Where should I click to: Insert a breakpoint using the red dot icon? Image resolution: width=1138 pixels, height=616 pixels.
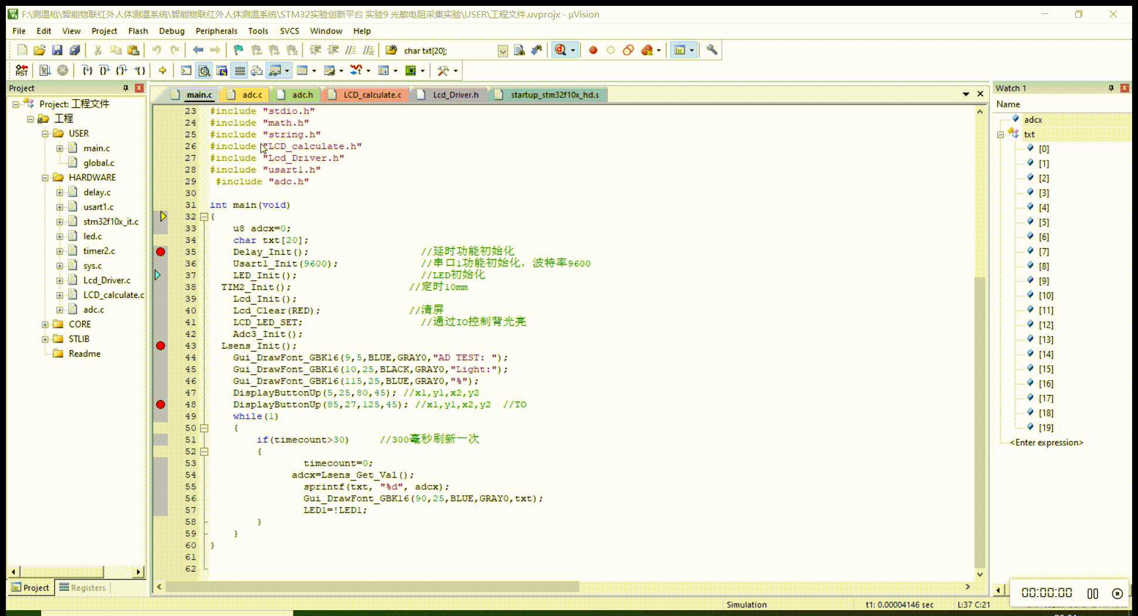tap(593, 50)
